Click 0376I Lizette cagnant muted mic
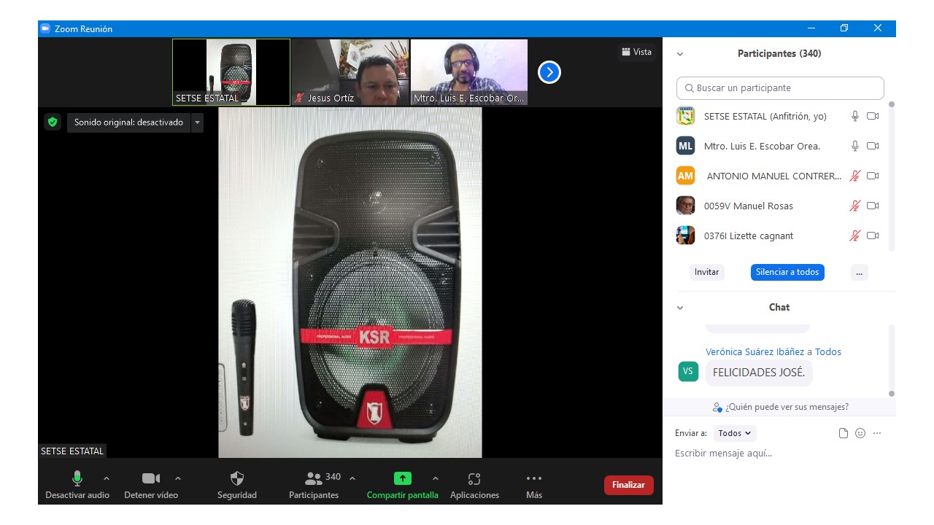Viewport: 934px width, 525px height. (855, 236)
